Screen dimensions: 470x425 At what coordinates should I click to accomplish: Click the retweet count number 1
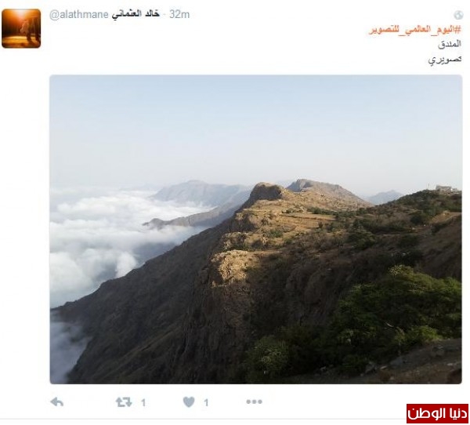click(x=143, y=402)
